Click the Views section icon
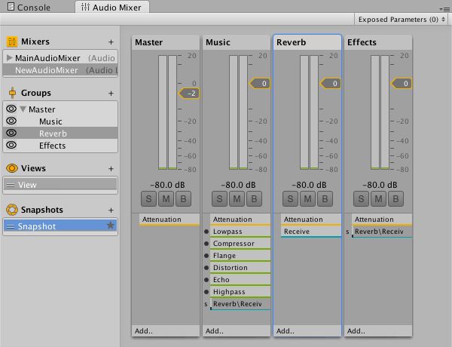 click(12, 168)
